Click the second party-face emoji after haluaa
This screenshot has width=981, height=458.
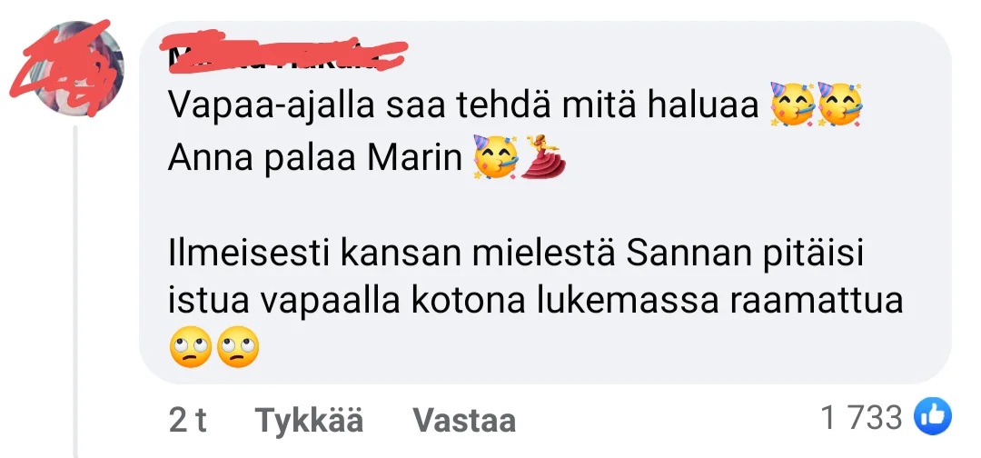[x=840, y=105]
